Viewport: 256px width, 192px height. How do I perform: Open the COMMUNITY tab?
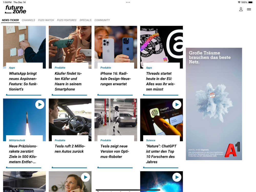pyautogui.click(x=102, y=20)
